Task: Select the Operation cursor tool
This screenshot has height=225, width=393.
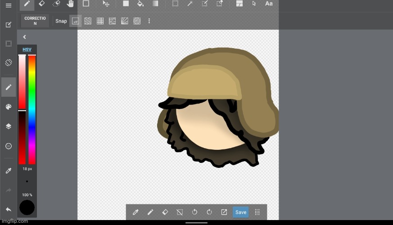Action: (254, 4)
